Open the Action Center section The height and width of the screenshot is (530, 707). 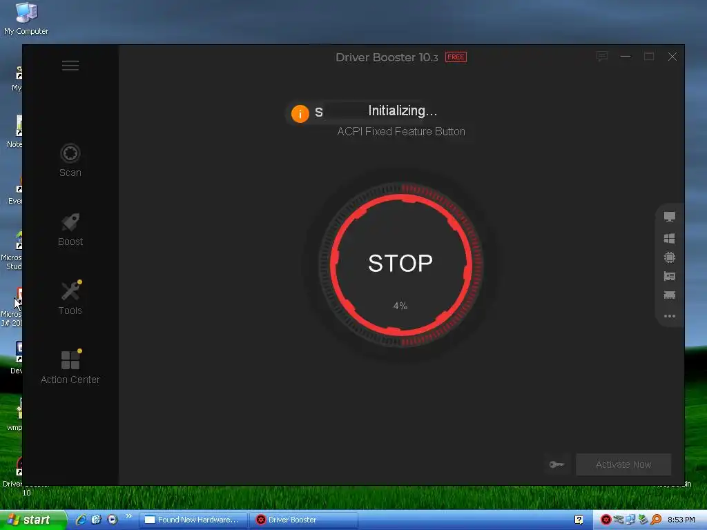point(70,367)
